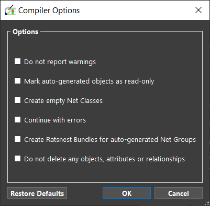
Task: Check the Do not delete any objects box
Action: [17, 159]
